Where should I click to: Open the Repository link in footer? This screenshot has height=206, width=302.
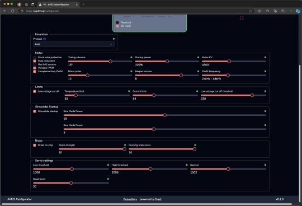pyautogui.click(x=130, y=199)
